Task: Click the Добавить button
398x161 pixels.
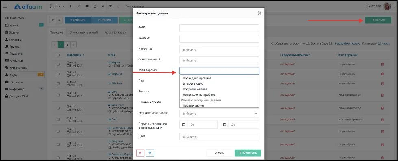Action: tap(78, 20)
